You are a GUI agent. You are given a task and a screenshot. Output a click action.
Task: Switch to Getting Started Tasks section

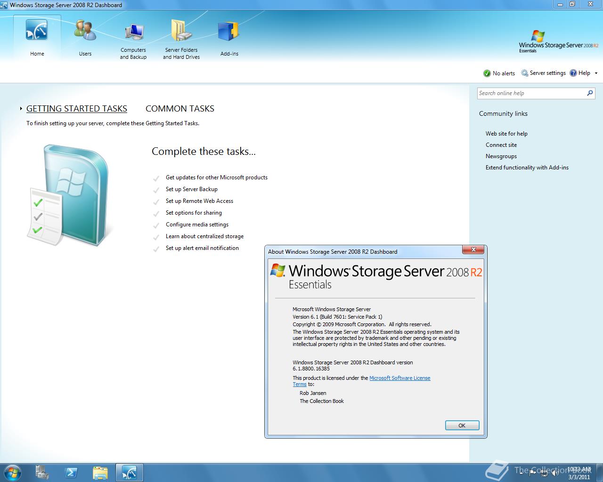tap(77, 109)
